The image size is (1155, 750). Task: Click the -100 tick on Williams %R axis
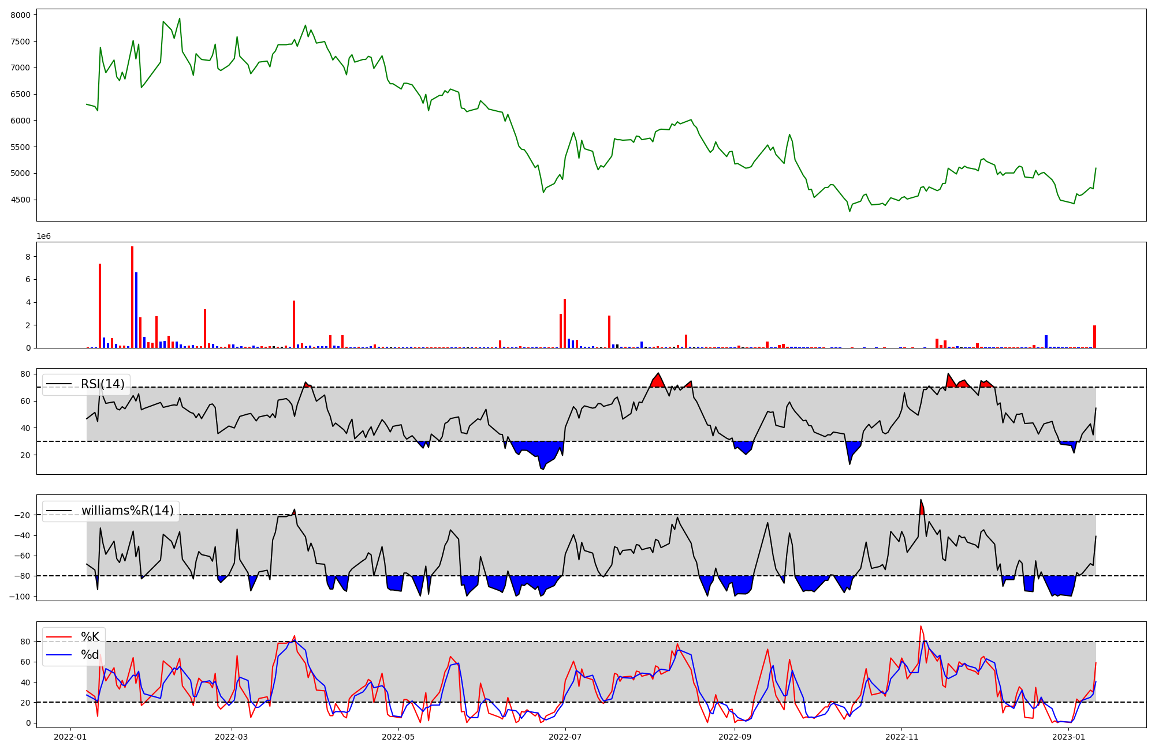click(x=20, y=597)
